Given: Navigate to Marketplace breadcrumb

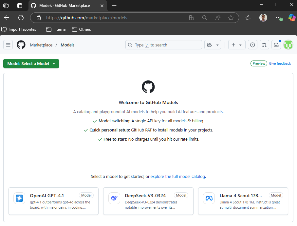Looking at the screenshot, I should tap(41, 45).
